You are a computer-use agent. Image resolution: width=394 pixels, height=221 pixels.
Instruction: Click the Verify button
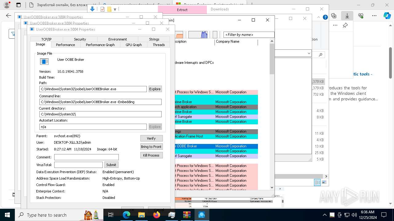[151, 138]
